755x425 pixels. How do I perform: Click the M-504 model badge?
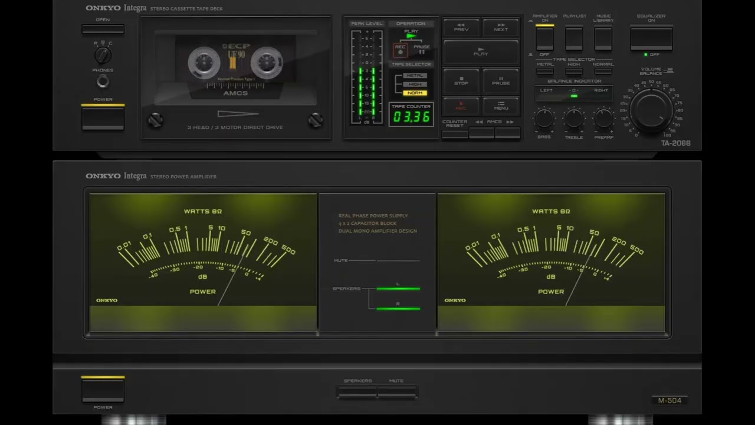coord(669,400)
